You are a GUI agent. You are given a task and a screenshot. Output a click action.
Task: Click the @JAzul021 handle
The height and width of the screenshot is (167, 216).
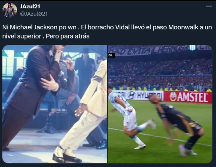(x=34, y=14)
